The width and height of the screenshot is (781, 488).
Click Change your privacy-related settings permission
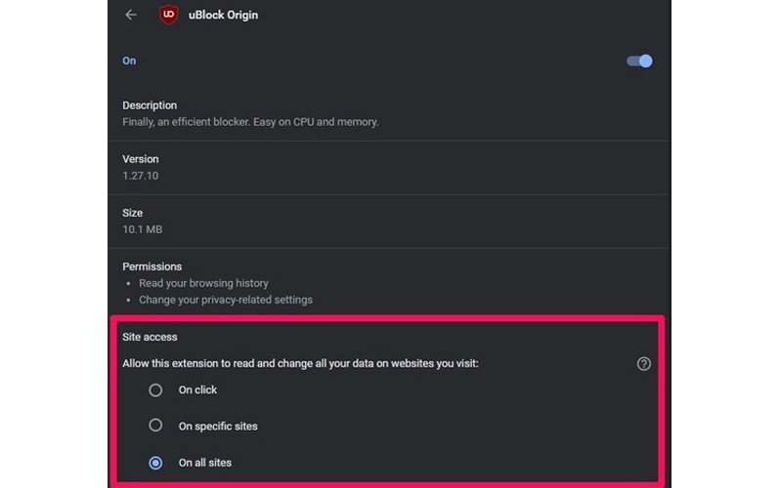226,300
